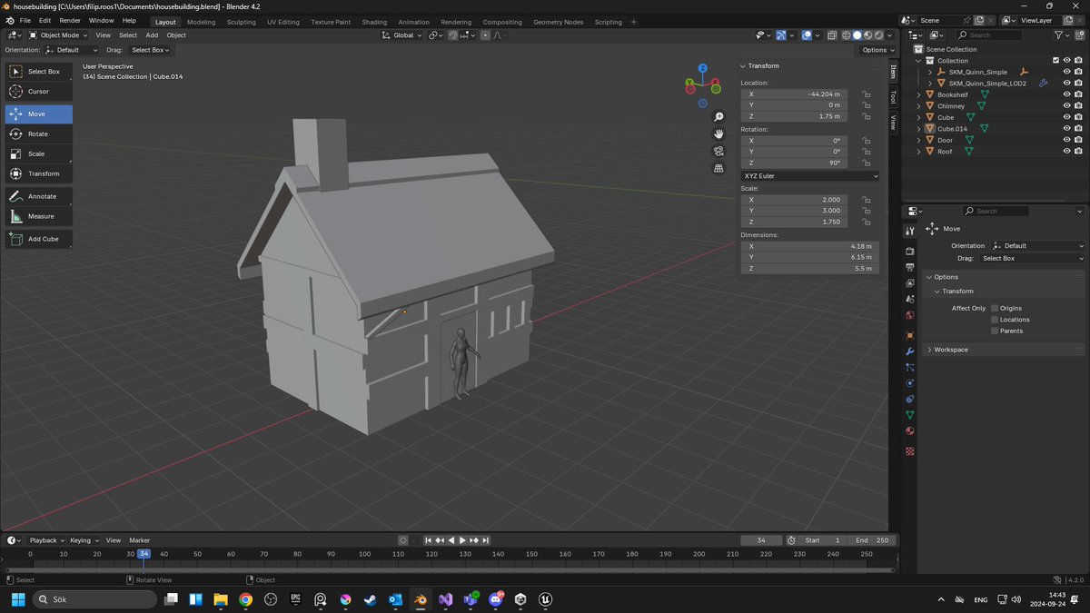Open Physics properties tab
The height and width of the screenshot is (613, 1090).
[909, 382]
